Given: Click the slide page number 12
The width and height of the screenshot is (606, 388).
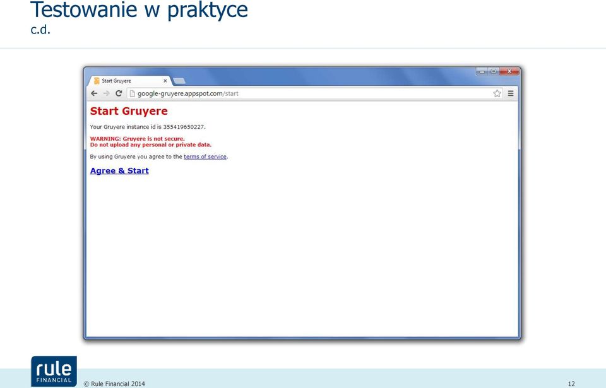Looking at the screenshot, I should [x=571, y=384].
